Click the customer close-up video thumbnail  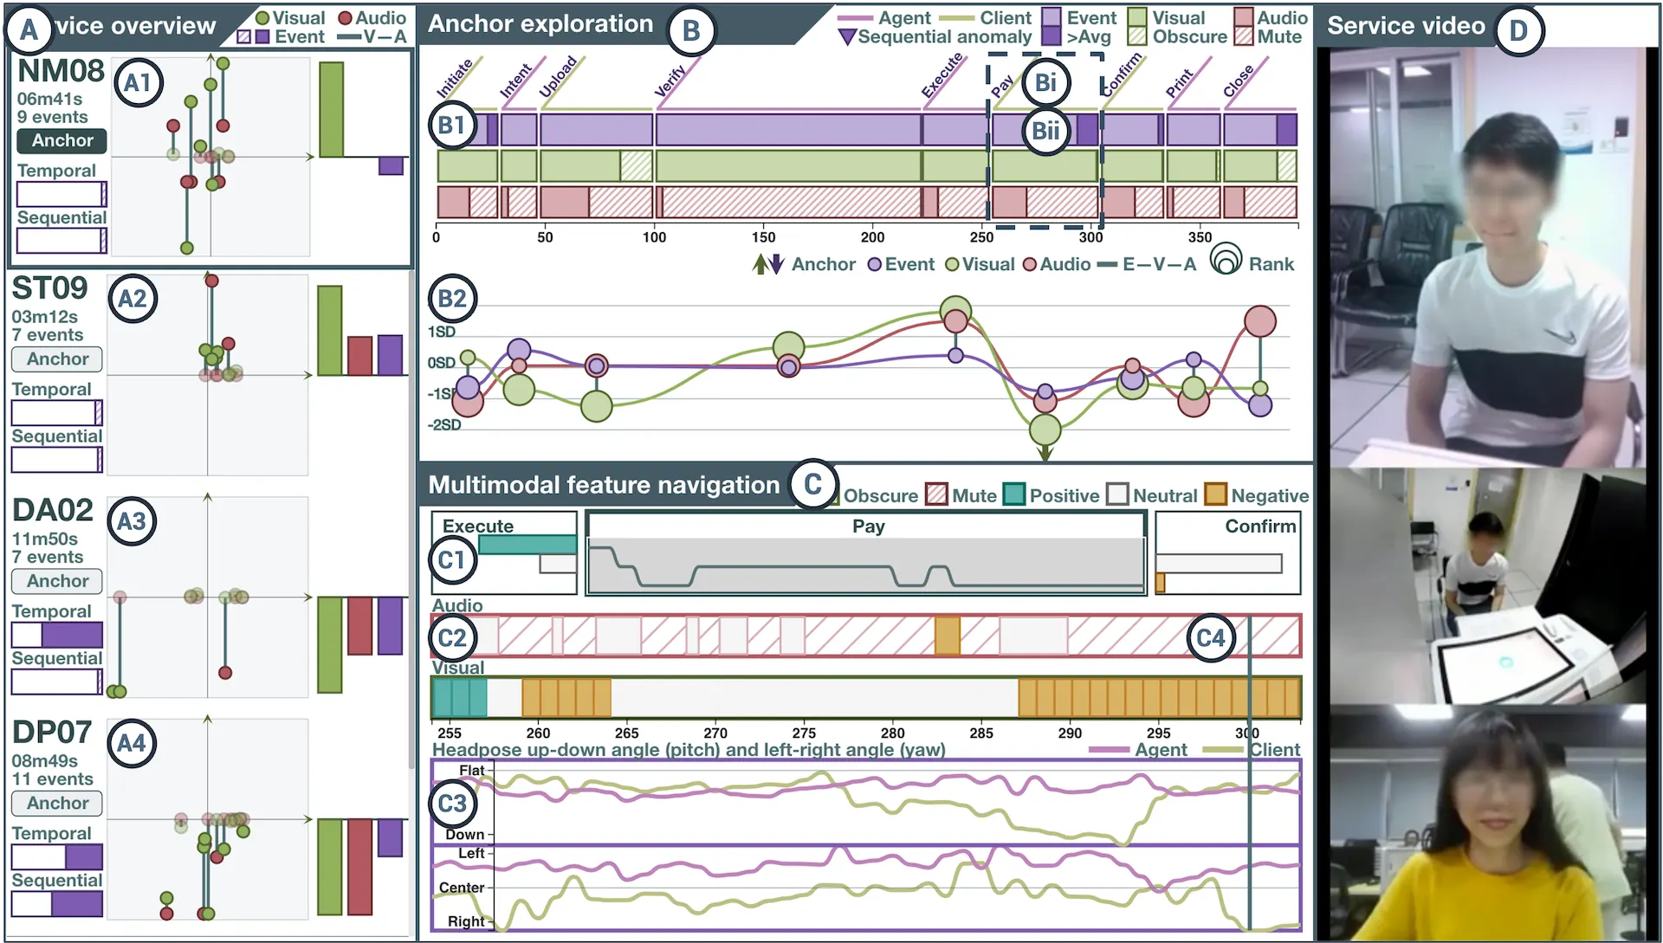tap(1488, 824)
